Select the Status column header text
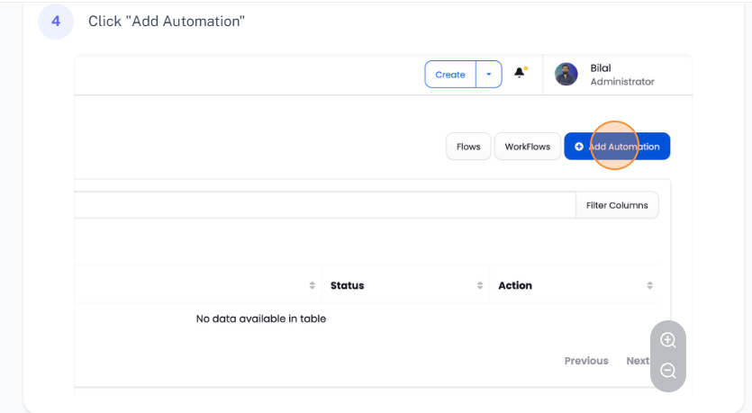The height and width of the screenshot is (413, 752). click(348, 285)
